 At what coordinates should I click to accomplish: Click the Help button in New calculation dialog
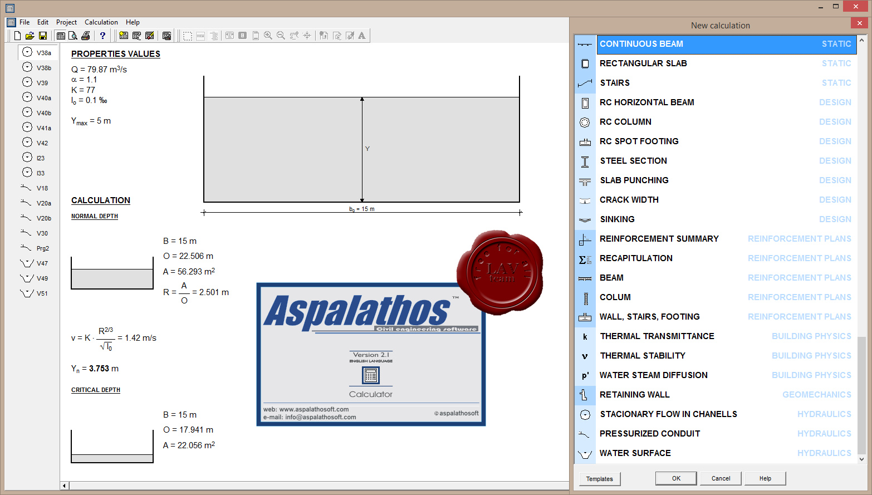(765, 478)
